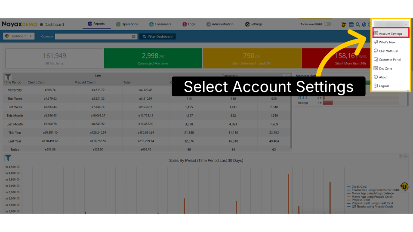The width and height of the screenshot is (413, 232).
Task: Switch to the Consumers tab
Action: click(160, 24)
